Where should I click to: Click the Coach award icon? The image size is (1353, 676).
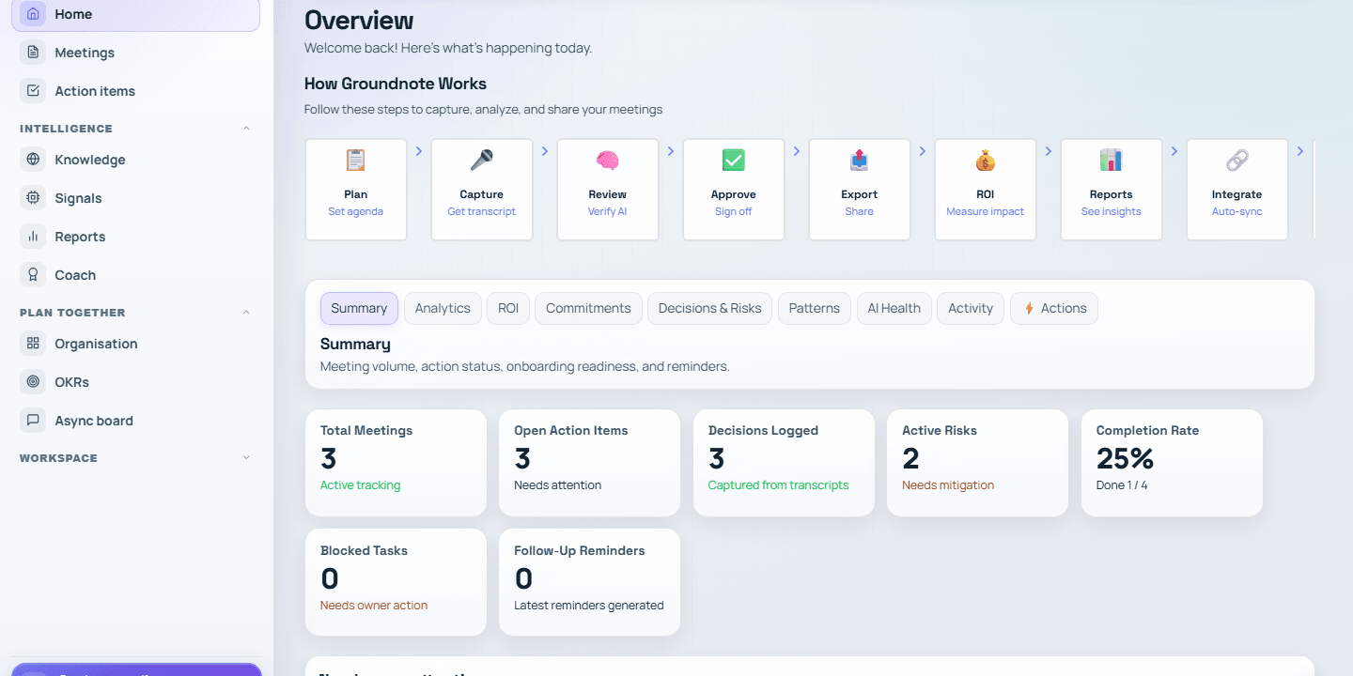pyautogui.click(x=33, y=275)
